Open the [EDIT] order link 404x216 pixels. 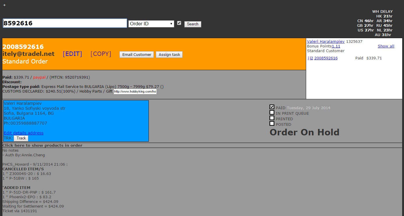72,54
